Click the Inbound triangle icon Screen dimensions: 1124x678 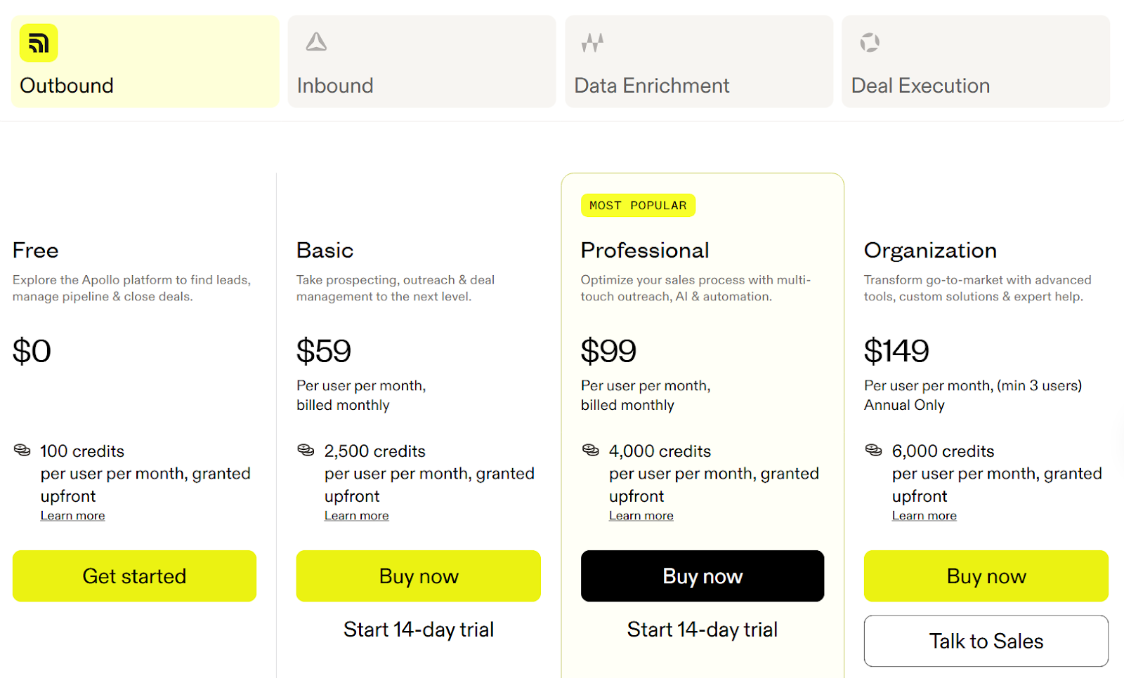pos(316,42)
